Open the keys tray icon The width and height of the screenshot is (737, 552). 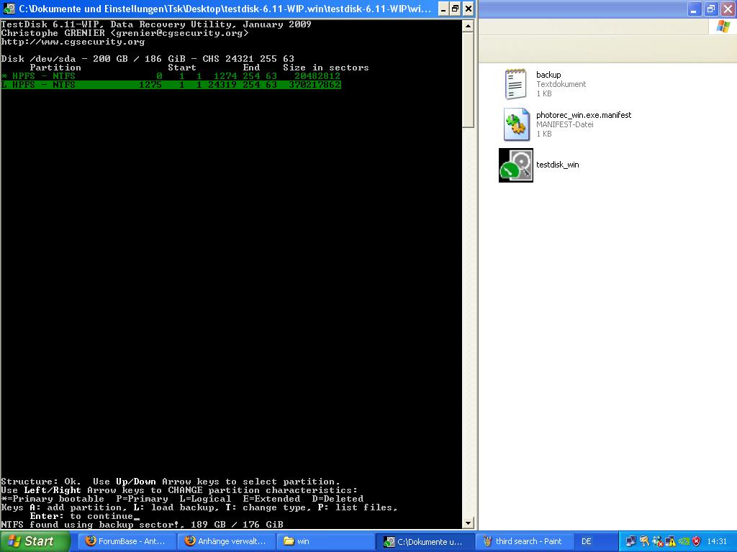click(644, 541)
